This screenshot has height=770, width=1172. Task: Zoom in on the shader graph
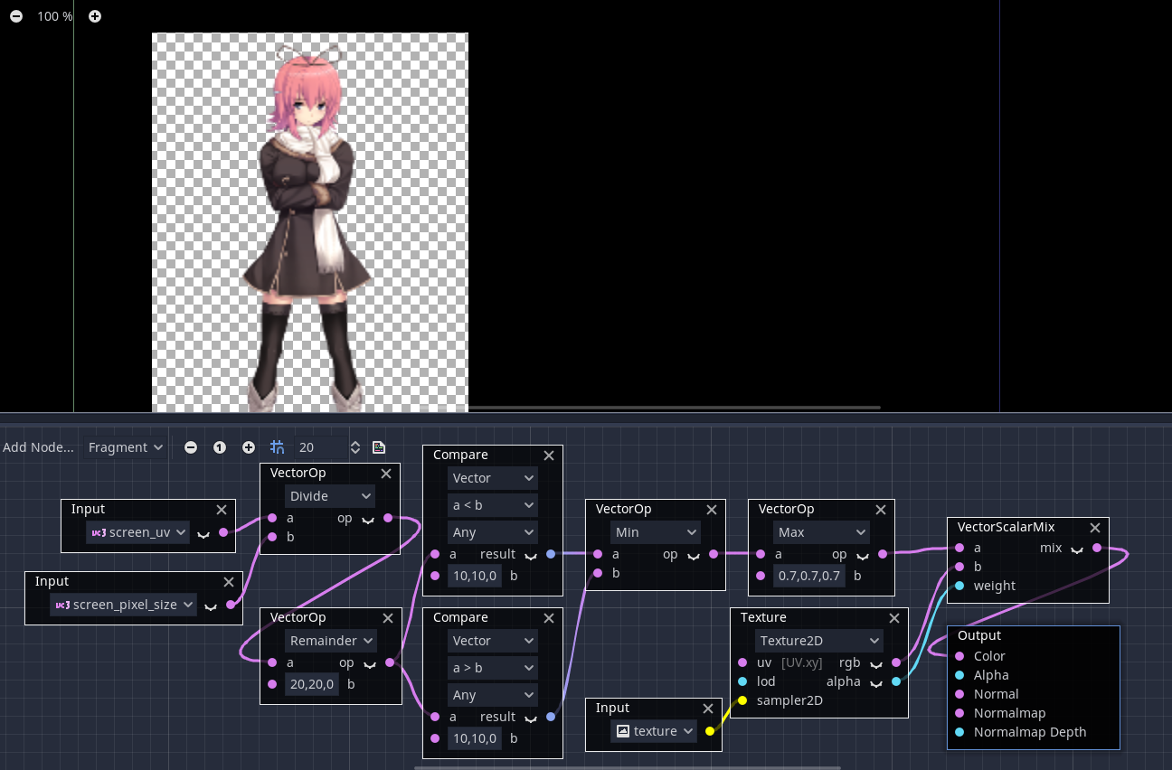point(248,446)
